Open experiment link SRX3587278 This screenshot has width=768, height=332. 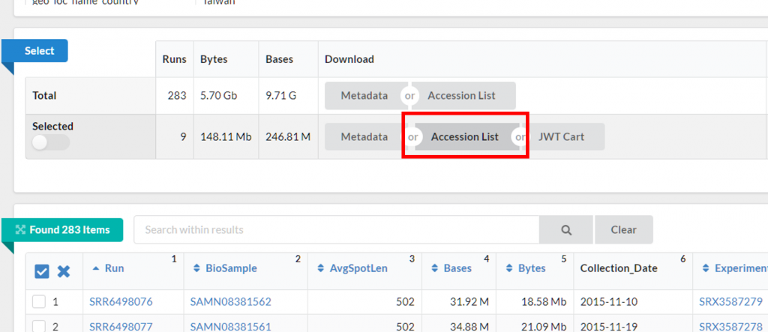click(x=730, y=327)
